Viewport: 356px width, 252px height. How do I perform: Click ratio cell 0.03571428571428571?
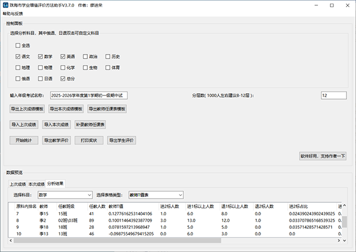pos(310,227)
